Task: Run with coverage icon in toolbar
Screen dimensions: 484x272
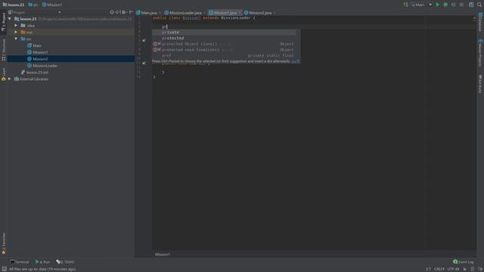Action: [454, 5]
